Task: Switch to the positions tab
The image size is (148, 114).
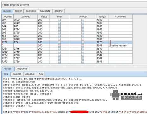Action: pos(31,11)
